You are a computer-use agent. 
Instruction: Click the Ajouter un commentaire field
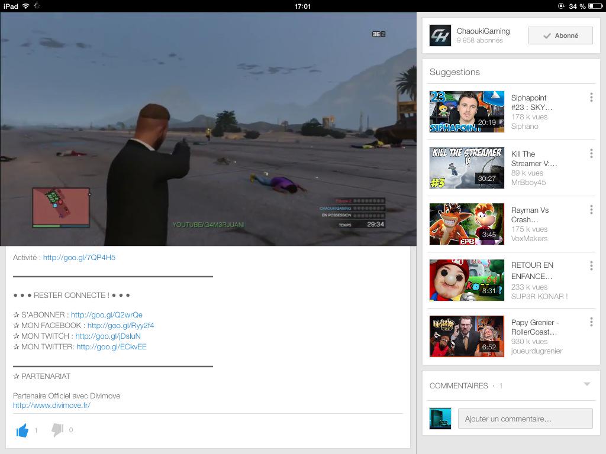(x=526, y=419)
